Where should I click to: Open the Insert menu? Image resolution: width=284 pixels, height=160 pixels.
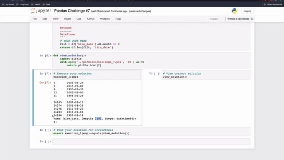click(67, 19)
